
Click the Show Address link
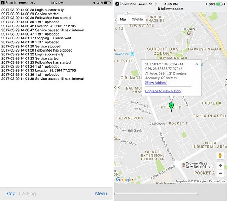[x=156, y=83]
